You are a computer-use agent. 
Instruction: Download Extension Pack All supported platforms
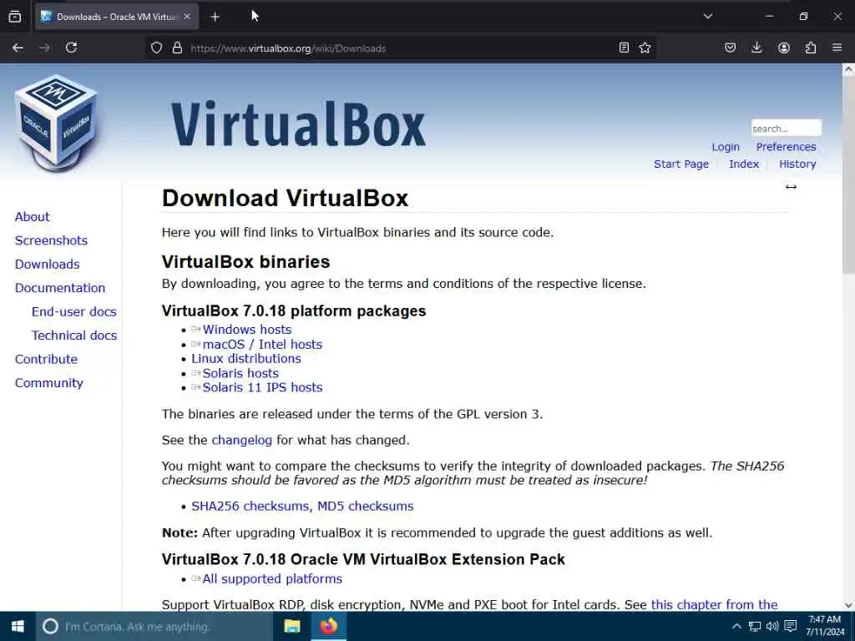272,579
